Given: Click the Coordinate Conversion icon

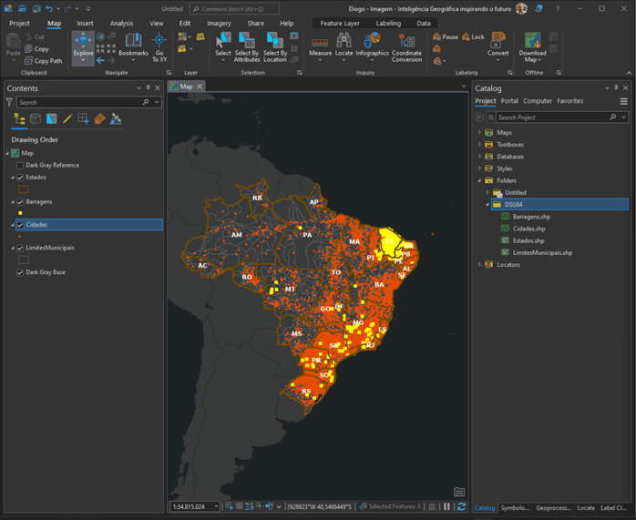Looking at the screenshot, I should (406, 43).
